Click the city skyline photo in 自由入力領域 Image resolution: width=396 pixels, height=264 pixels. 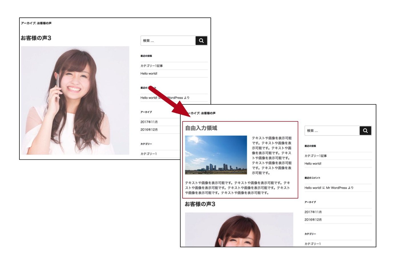point(216,155)
